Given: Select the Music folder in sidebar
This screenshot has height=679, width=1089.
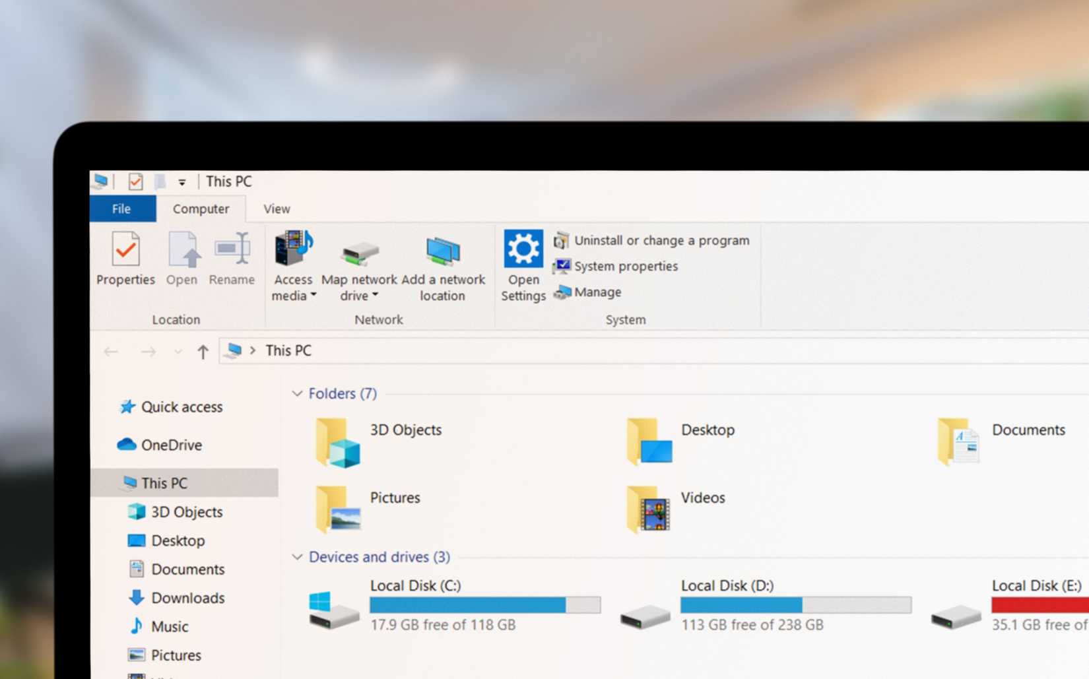Looking at the screenshot, I should click(x=169, y=626).
